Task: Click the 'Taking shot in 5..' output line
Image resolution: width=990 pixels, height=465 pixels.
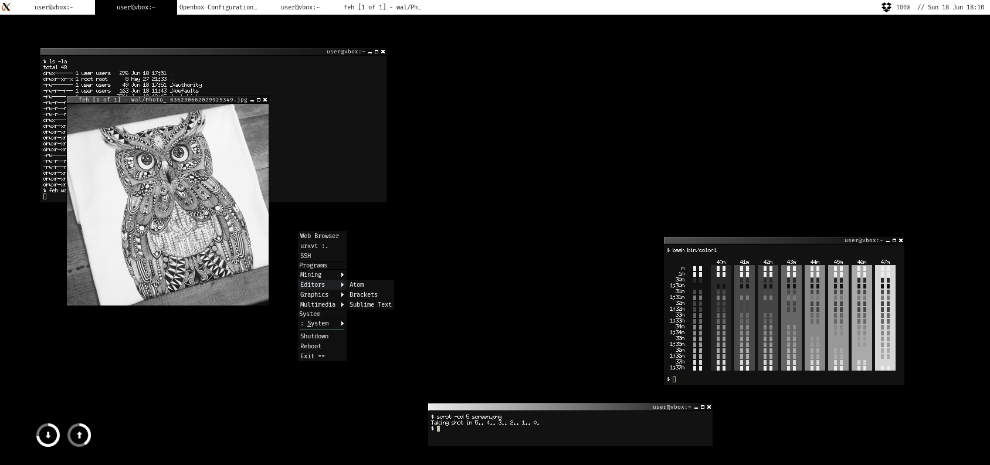Action: pyautogui.click(x=485, y=423)
